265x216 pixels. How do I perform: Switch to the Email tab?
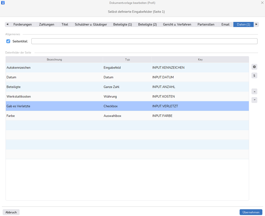(x=225, y=24)
